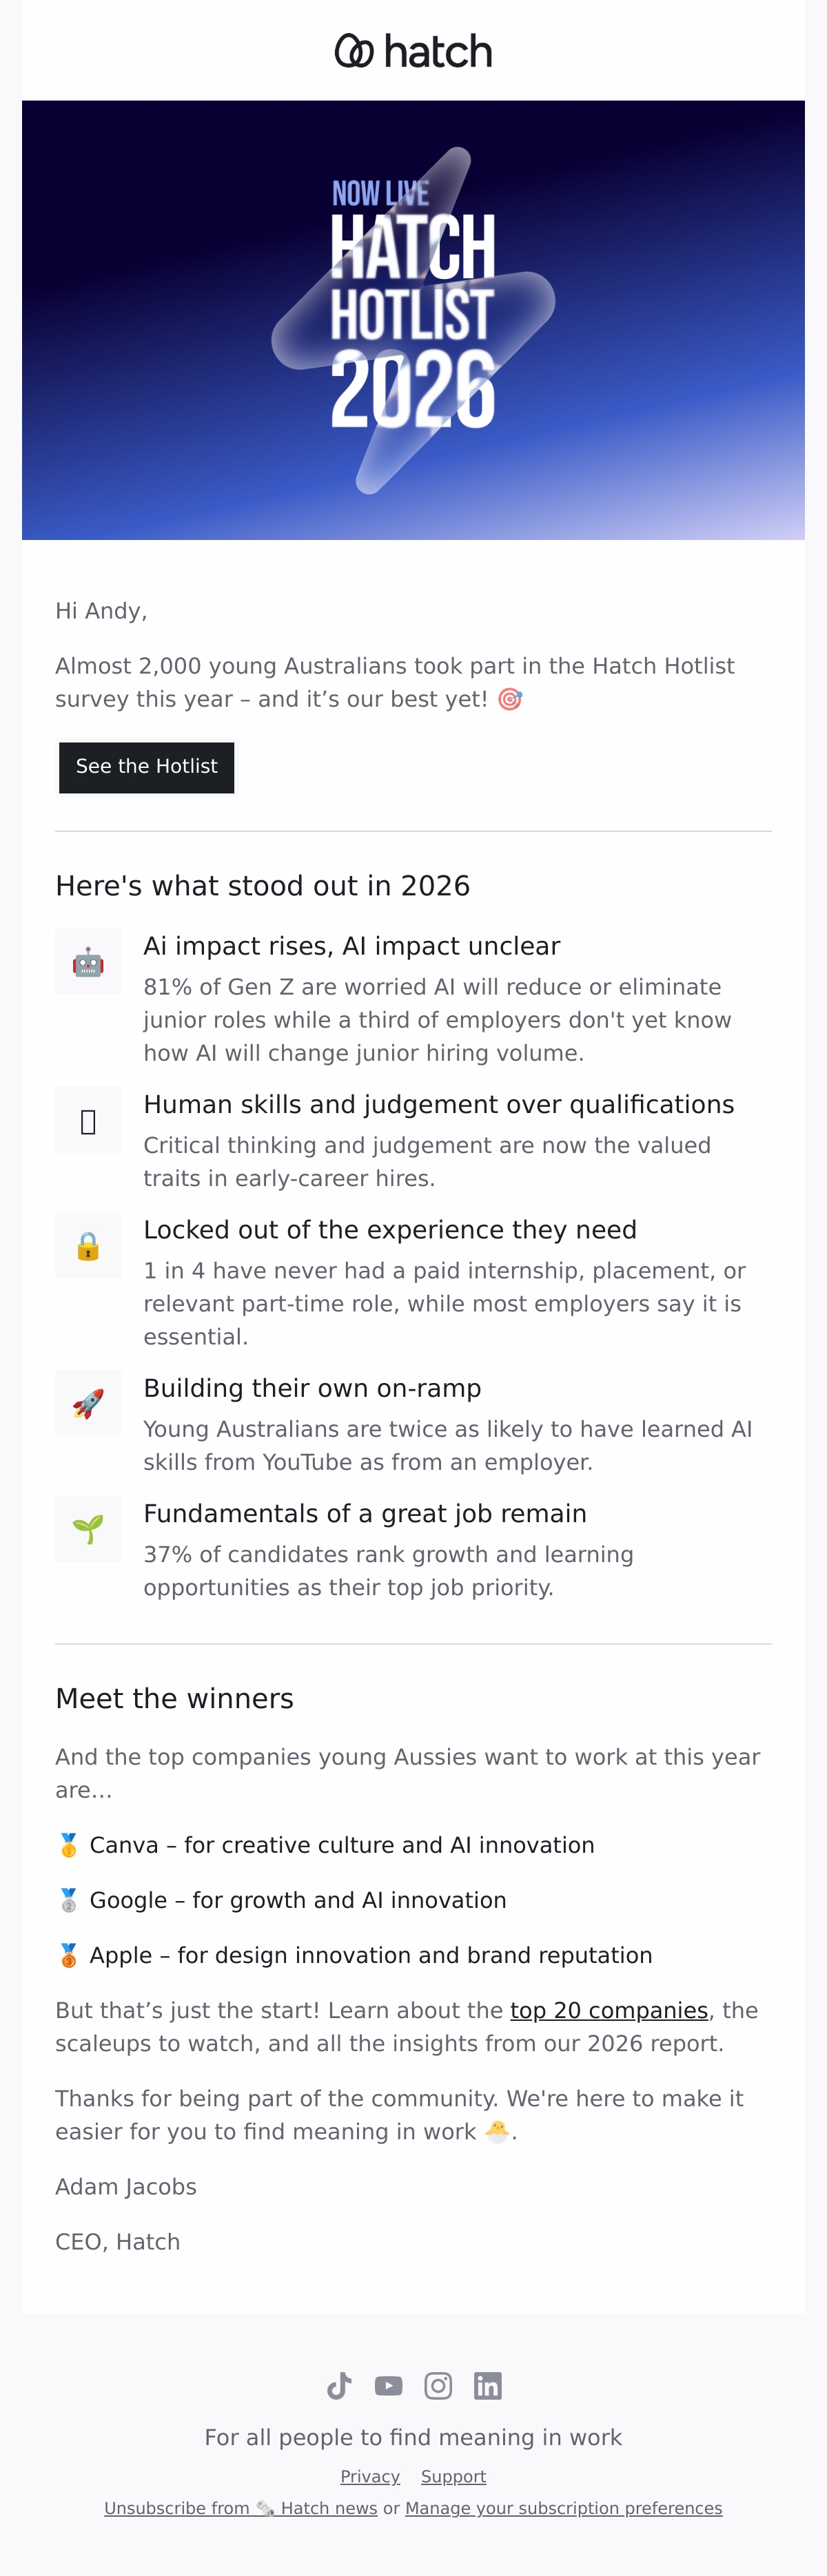This screenshot has height=2576, width=827.
Task: Click the icon beside Human skills heading
Action: (88, 1121)
